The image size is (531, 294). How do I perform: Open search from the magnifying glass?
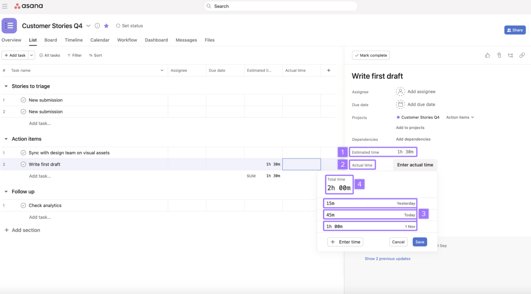209,6
